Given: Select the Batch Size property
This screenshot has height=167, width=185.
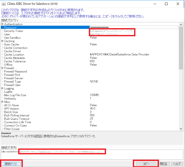Looking at the screenshot, I should coord(11,112).
